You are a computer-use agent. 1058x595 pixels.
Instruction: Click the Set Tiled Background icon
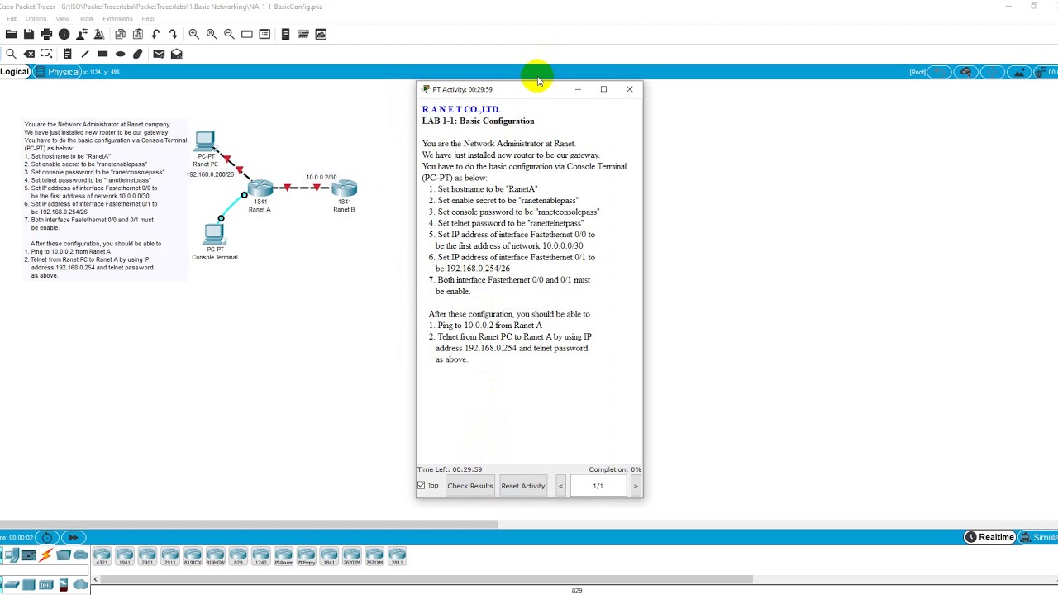click(1019, 72)
